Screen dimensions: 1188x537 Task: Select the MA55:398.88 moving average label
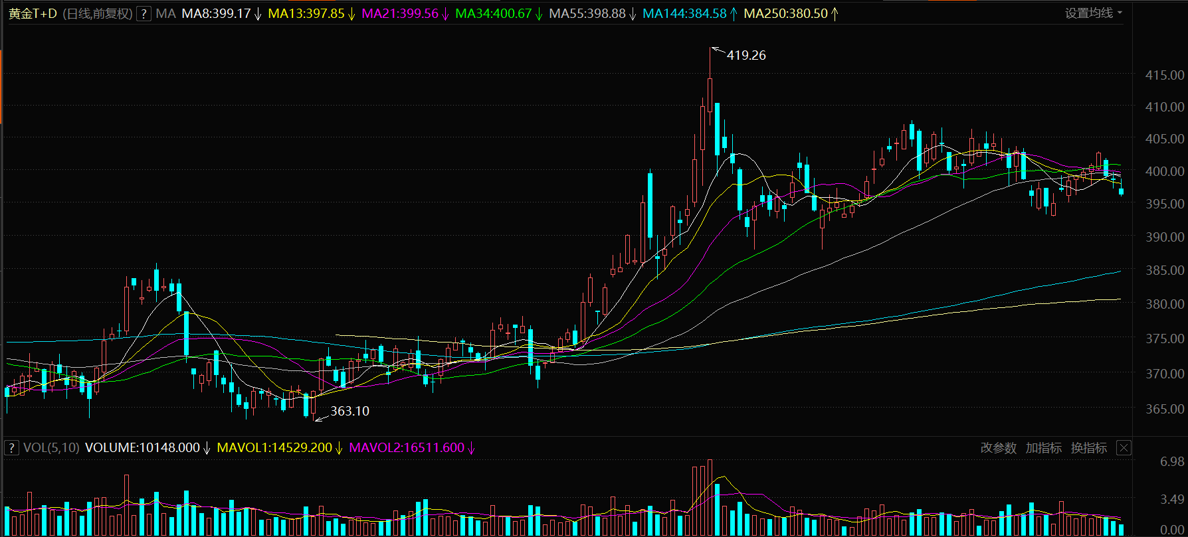point(587,13)
